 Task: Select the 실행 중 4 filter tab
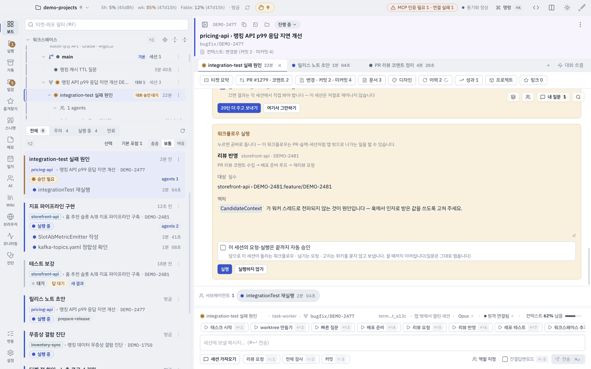click(88, 131)
